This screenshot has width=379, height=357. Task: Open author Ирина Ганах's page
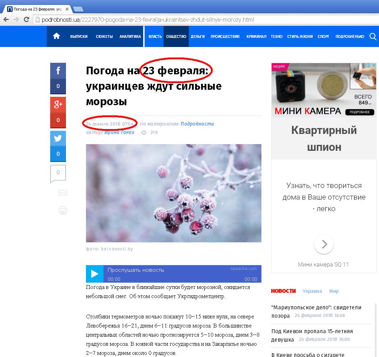[x=119, y=132]
